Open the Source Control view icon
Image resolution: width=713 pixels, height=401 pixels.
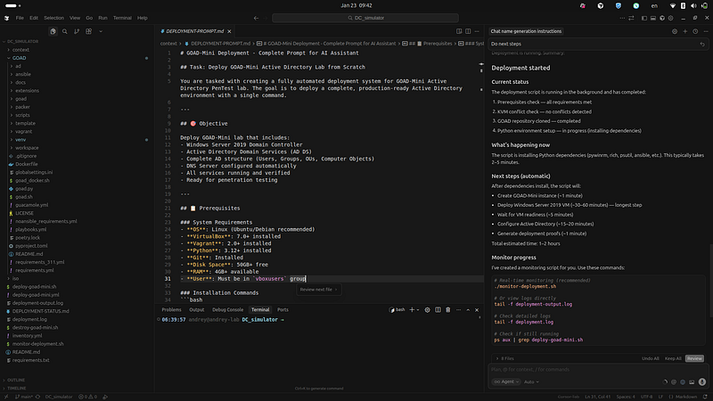click(x=77, y=31)
